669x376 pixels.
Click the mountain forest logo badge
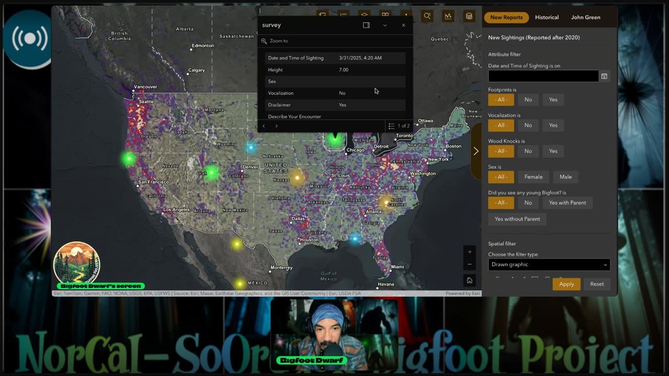tap(76, 263)
